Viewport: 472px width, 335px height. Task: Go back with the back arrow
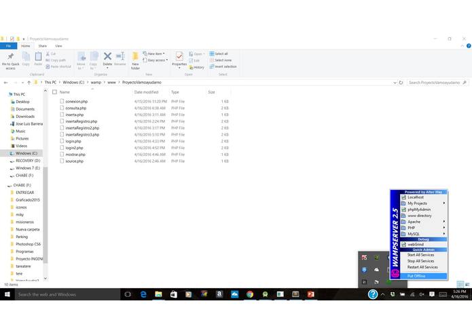tap(5, 82)
